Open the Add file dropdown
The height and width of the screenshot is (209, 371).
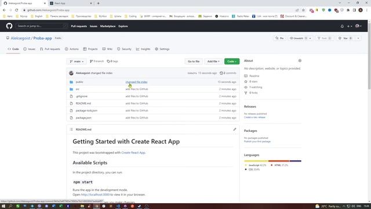click(x=213, y=62)
